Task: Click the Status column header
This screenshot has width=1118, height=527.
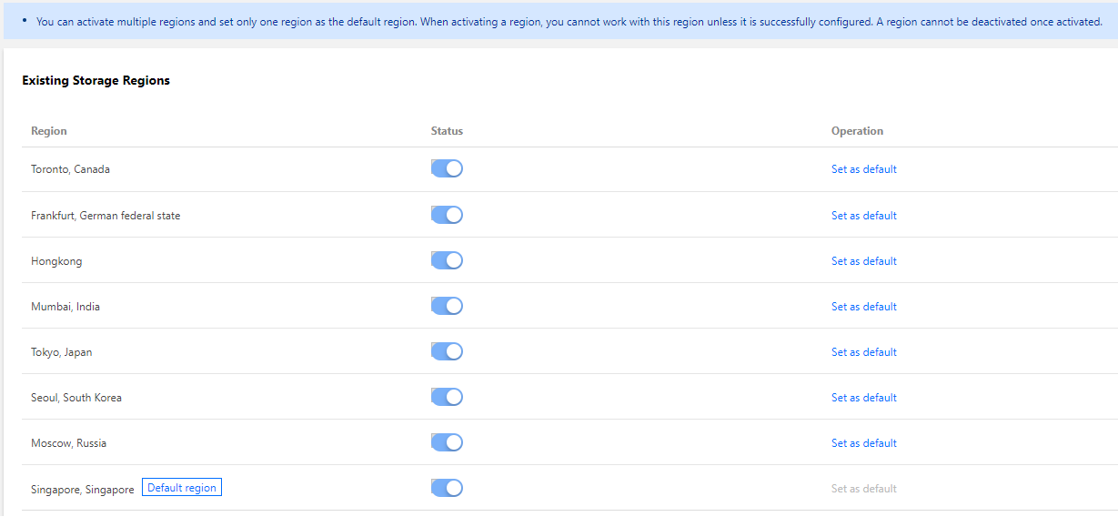Action: (x=447, y=131)
